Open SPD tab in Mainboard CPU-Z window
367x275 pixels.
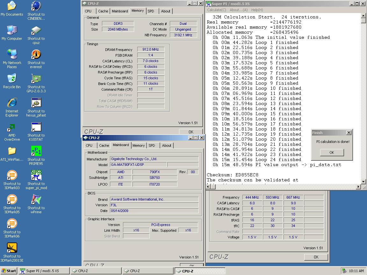[x=152, y=145]
